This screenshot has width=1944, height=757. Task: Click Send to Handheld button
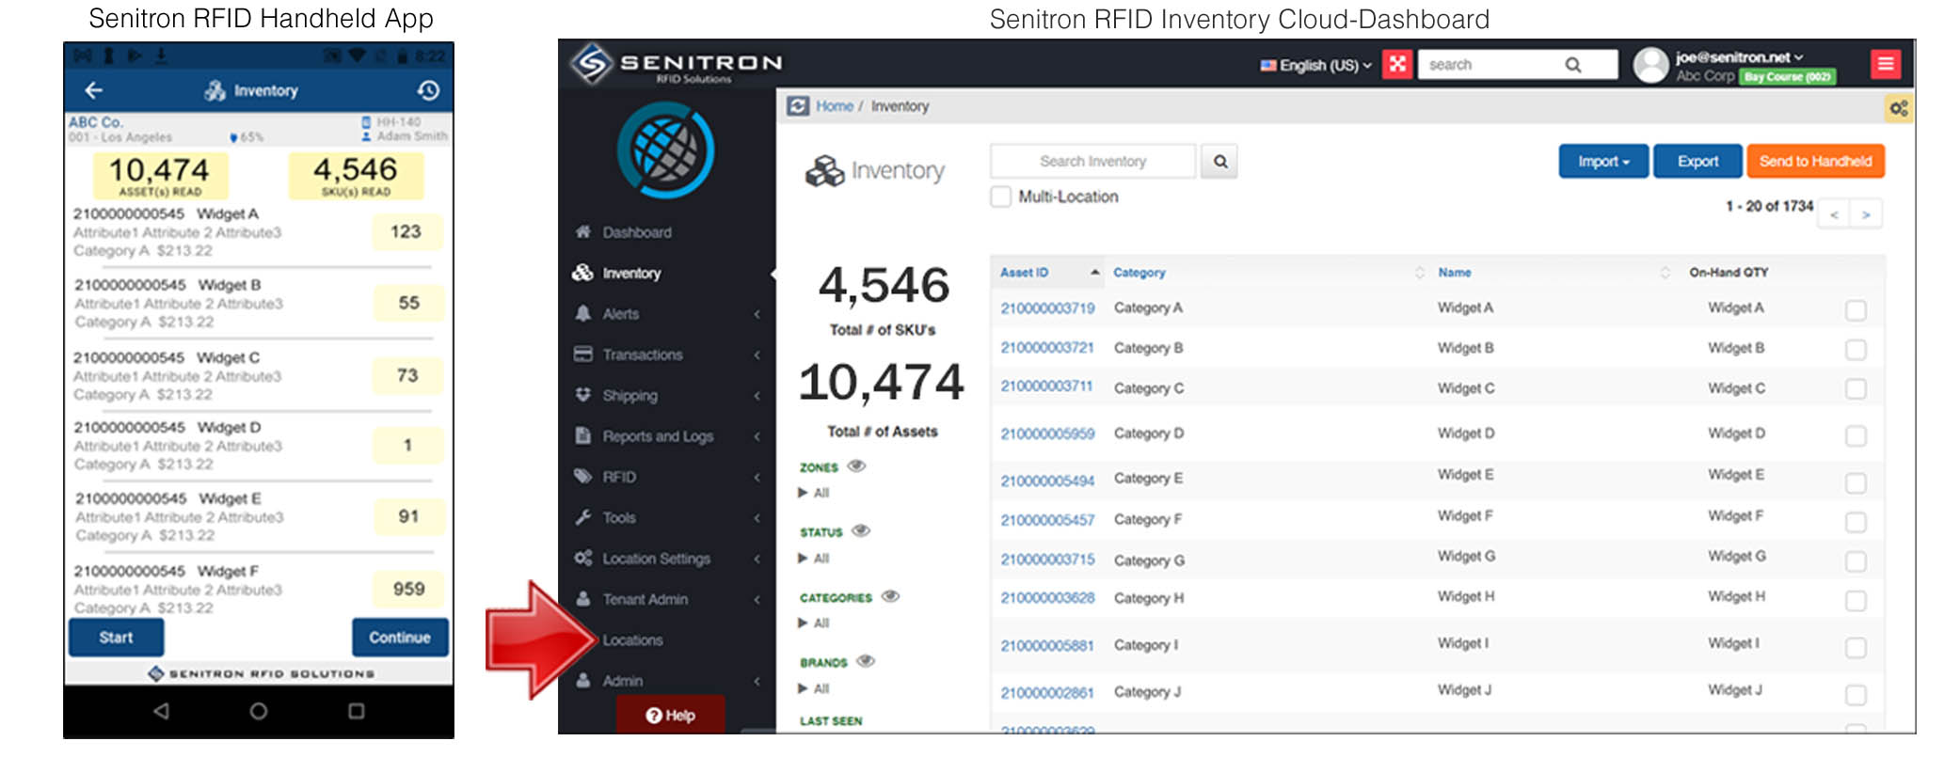coord(1815,162)
